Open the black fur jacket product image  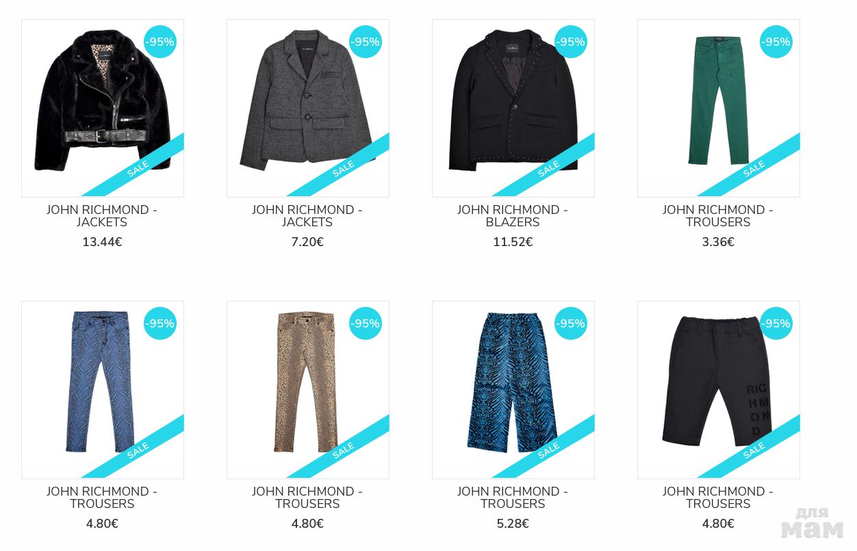[103, 108]
